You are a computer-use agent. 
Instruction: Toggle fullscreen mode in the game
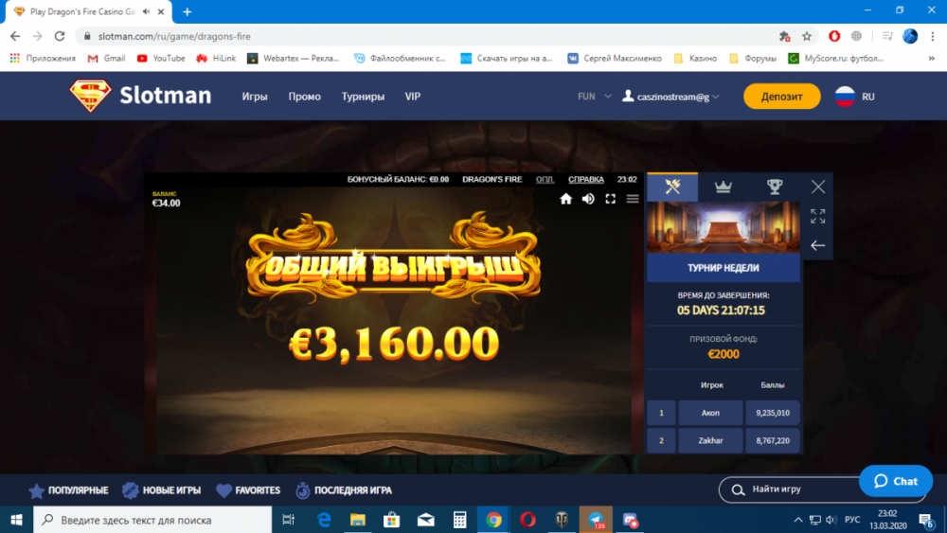(x=611, y=199)
